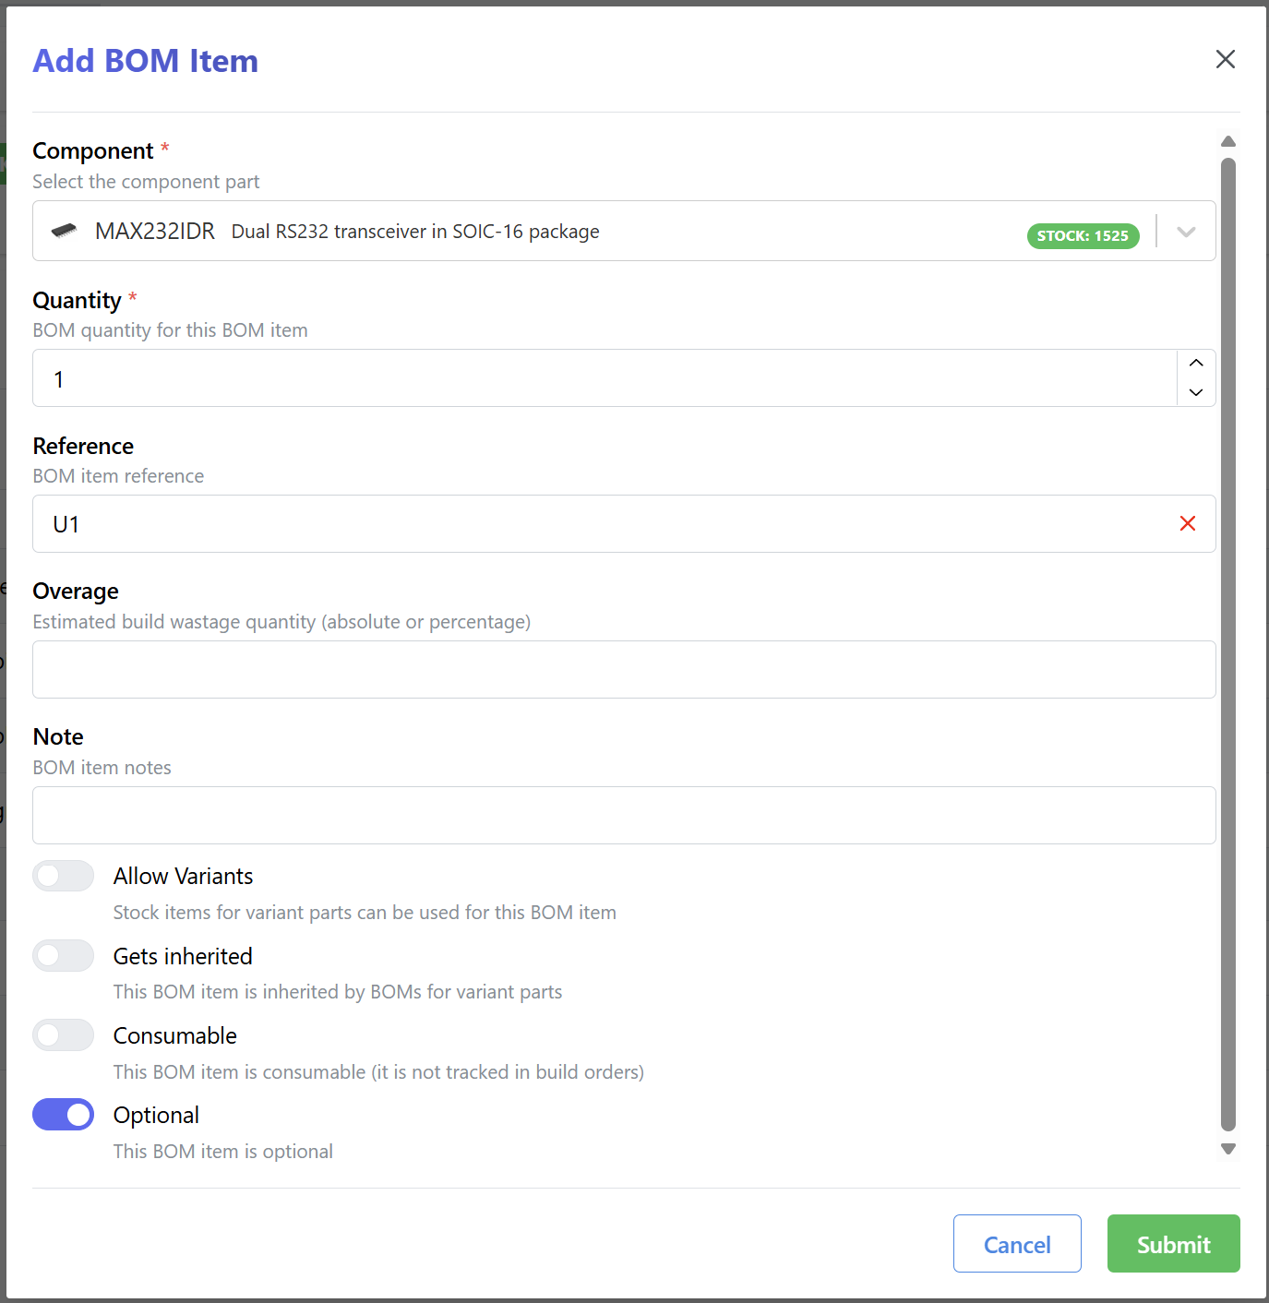Click the Add BOM Item title
The width and height of the screenshot is (1269, 1303).
(145, 60)
